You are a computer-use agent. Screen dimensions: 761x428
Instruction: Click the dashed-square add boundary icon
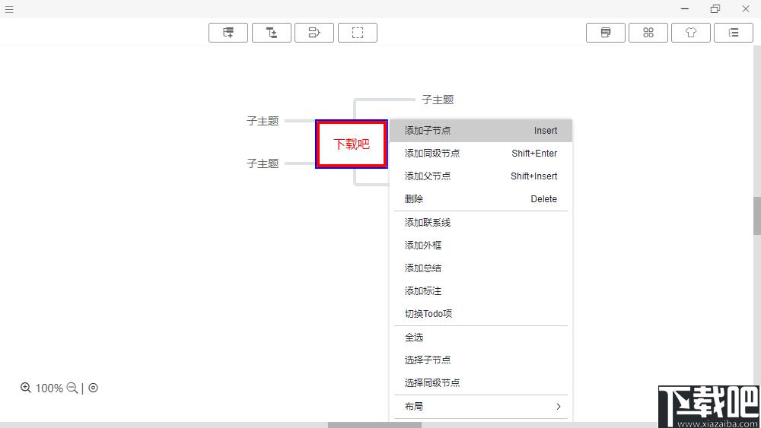(358, 33)
